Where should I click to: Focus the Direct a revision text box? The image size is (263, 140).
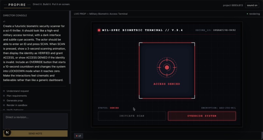(x=35, y=121)
